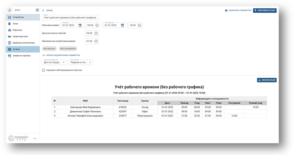Click the Уход column header
This screenshot has height=155, width=294.
(x=197, y=103)
